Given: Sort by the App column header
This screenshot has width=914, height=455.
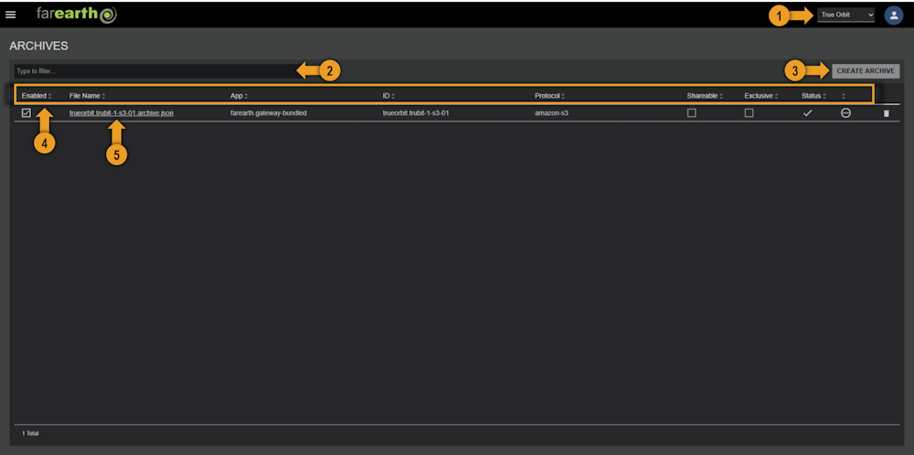Looking at the screenshot, I should (239, 96).
